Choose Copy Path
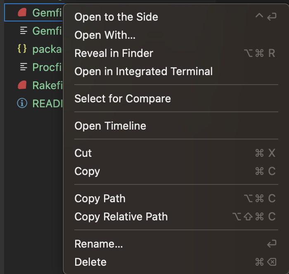The height and width of the screenshot is (274, 289). click(99, 198)
